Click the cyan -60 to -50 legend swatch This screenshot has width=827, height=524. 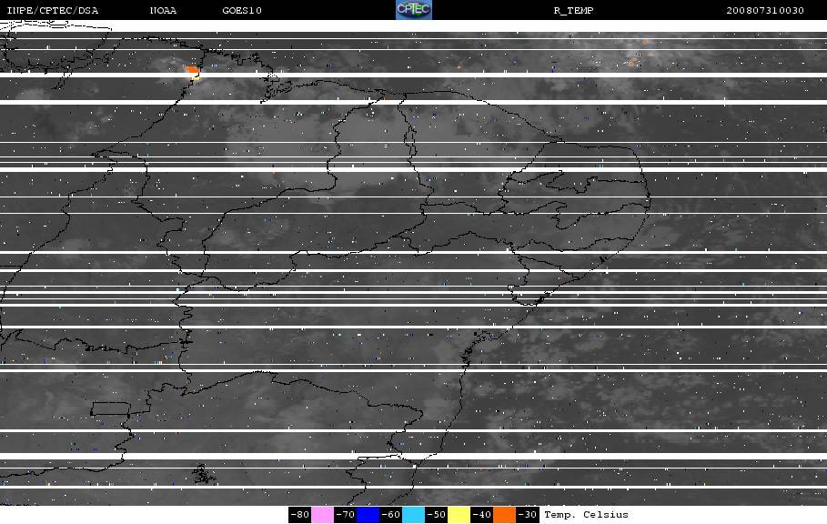tap(413, 515)
